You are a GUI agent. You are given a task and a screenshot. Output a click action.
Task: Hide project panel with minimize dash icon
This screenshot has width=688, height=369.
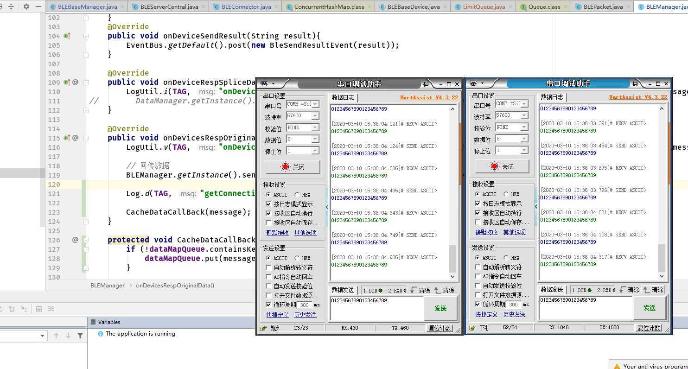tap(39, 6)
